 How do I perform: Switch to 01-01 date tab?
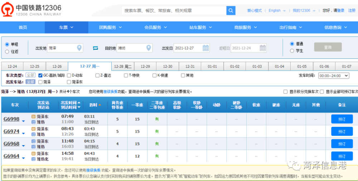point(212,67)
